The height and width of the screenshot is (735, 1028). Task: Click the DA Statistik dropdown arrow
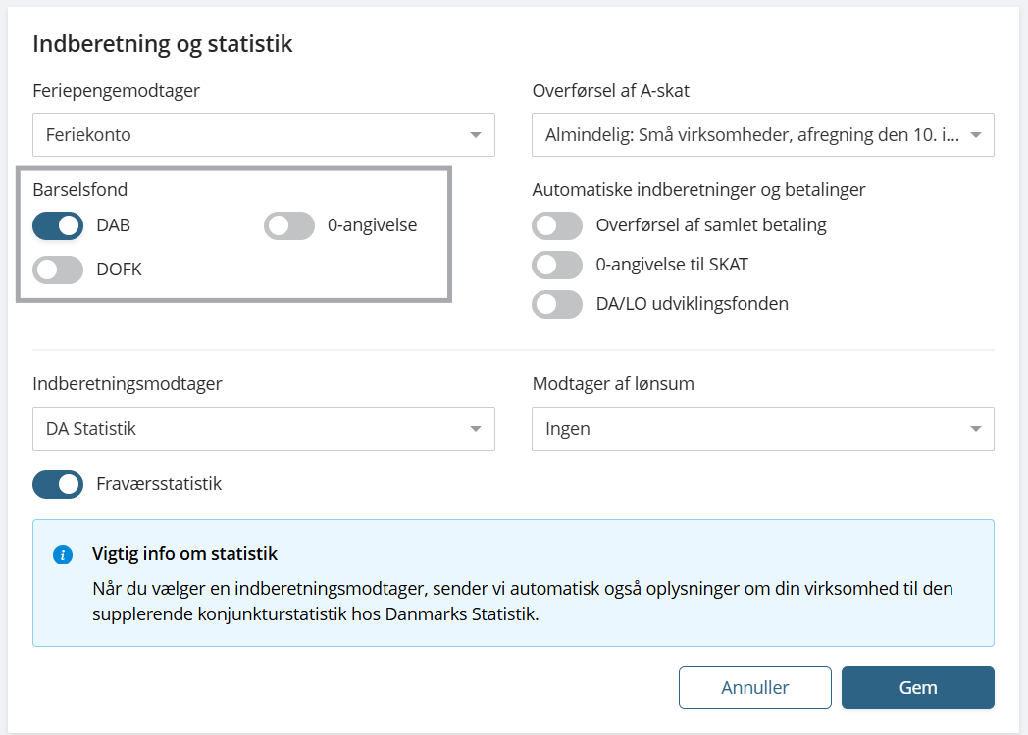tap(476, 429)
